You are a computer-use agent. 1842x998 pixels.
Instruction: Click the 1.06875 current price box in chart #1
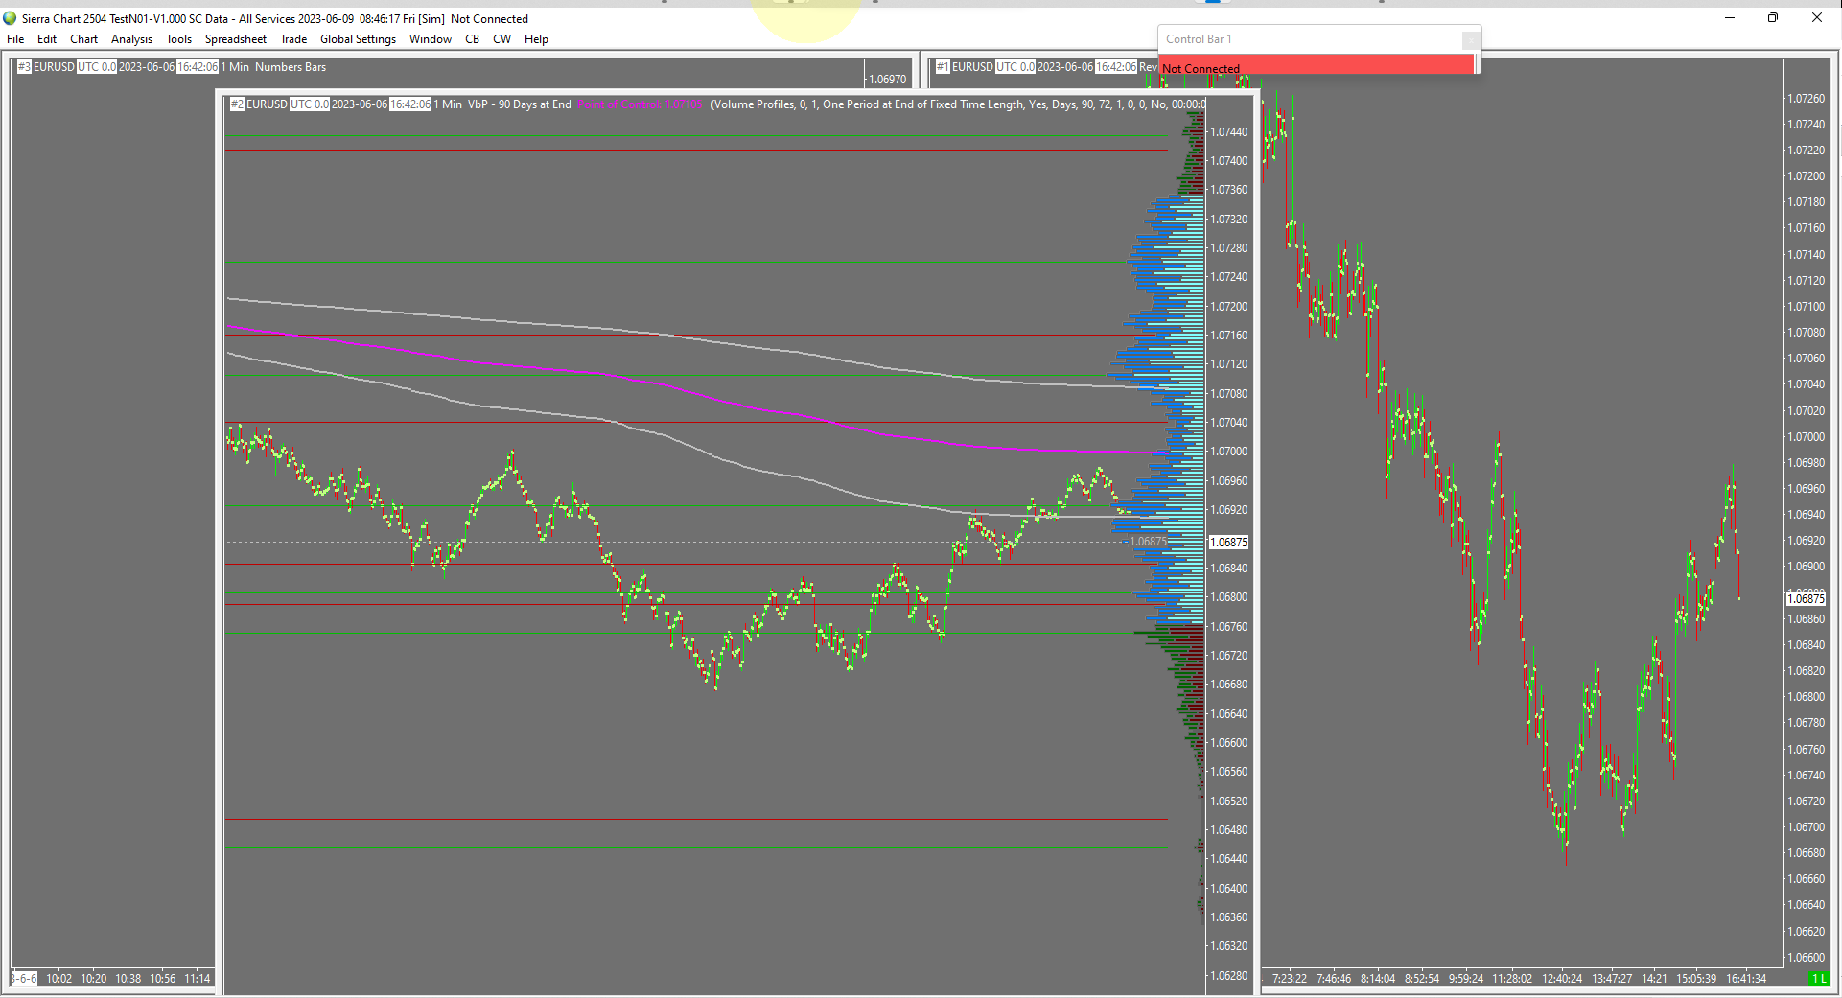pyautogui.click(x=1806, y=599)
